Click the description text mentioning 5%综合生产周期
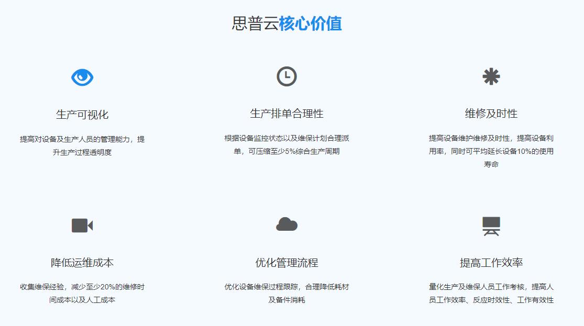The image size is (584, 326). click(x=287, y=145)
